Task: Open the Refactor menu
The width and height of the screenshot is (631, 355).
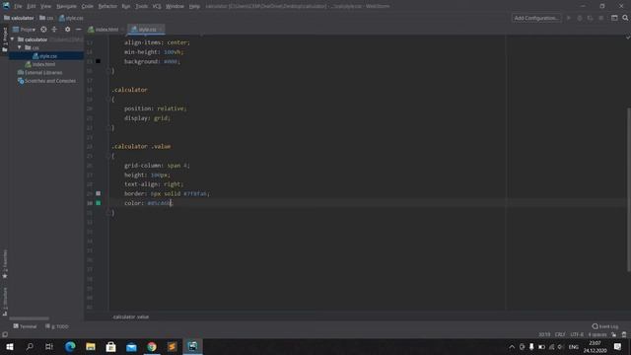Action: (107, 6)
